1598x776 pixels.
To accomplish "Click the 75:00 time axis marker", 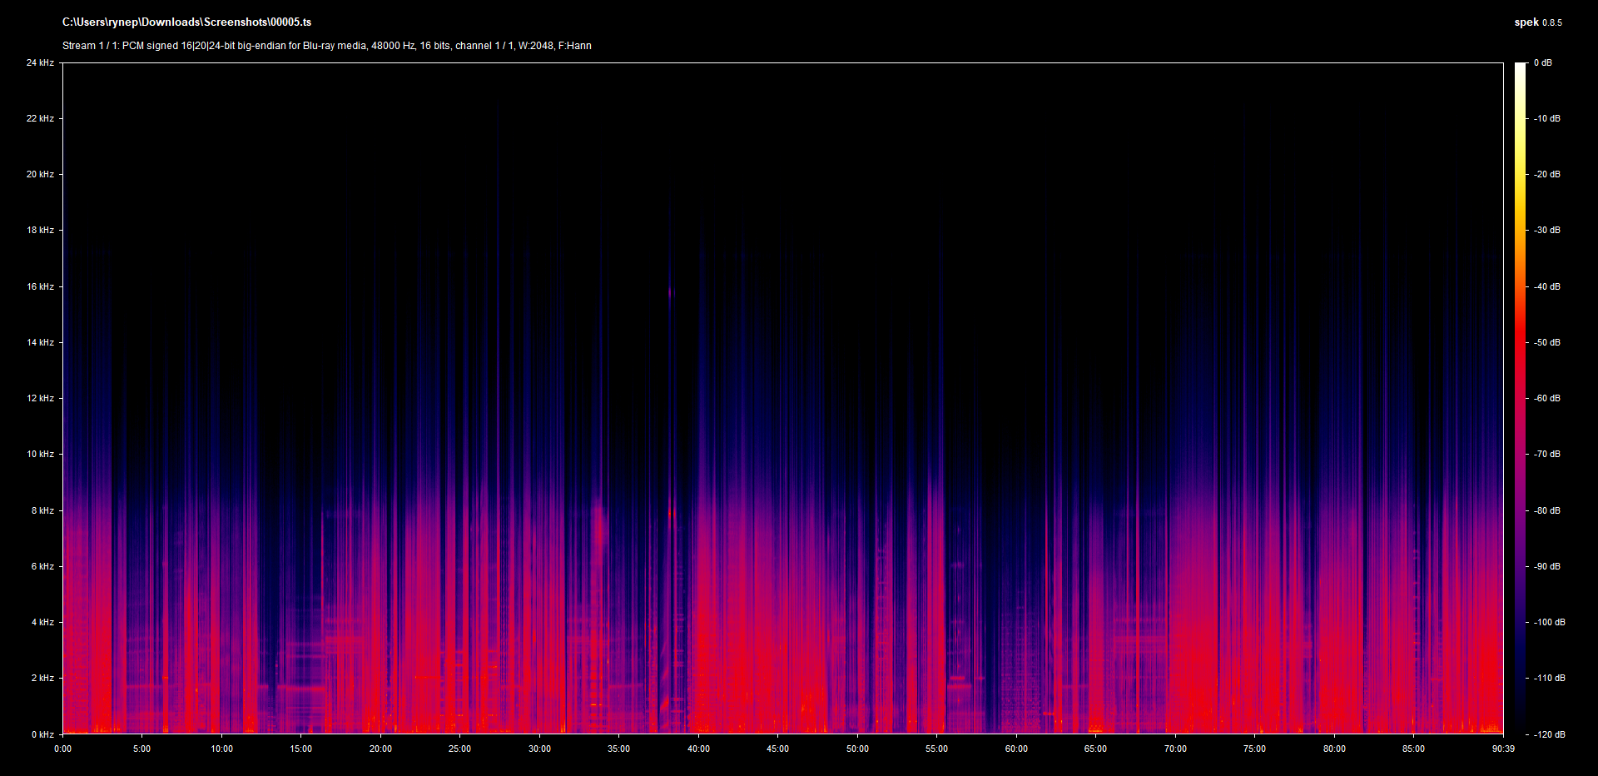I will click(1254, 749).
